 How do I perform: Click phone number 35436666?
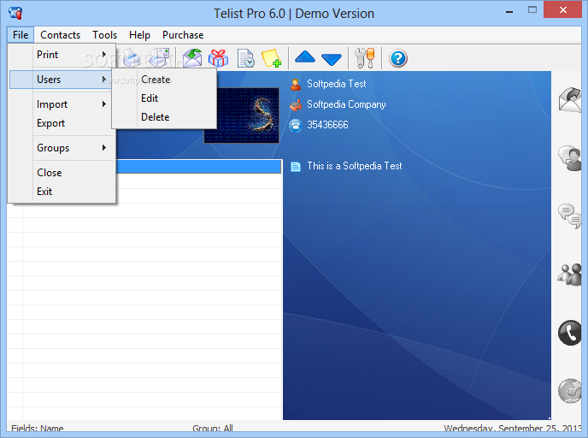click(x=327, y=125)
